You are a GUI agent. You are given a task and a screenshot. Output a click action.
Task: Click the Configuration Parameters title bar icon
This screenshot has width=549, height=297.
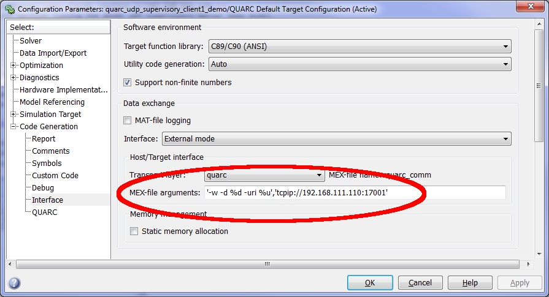[9, 9]
